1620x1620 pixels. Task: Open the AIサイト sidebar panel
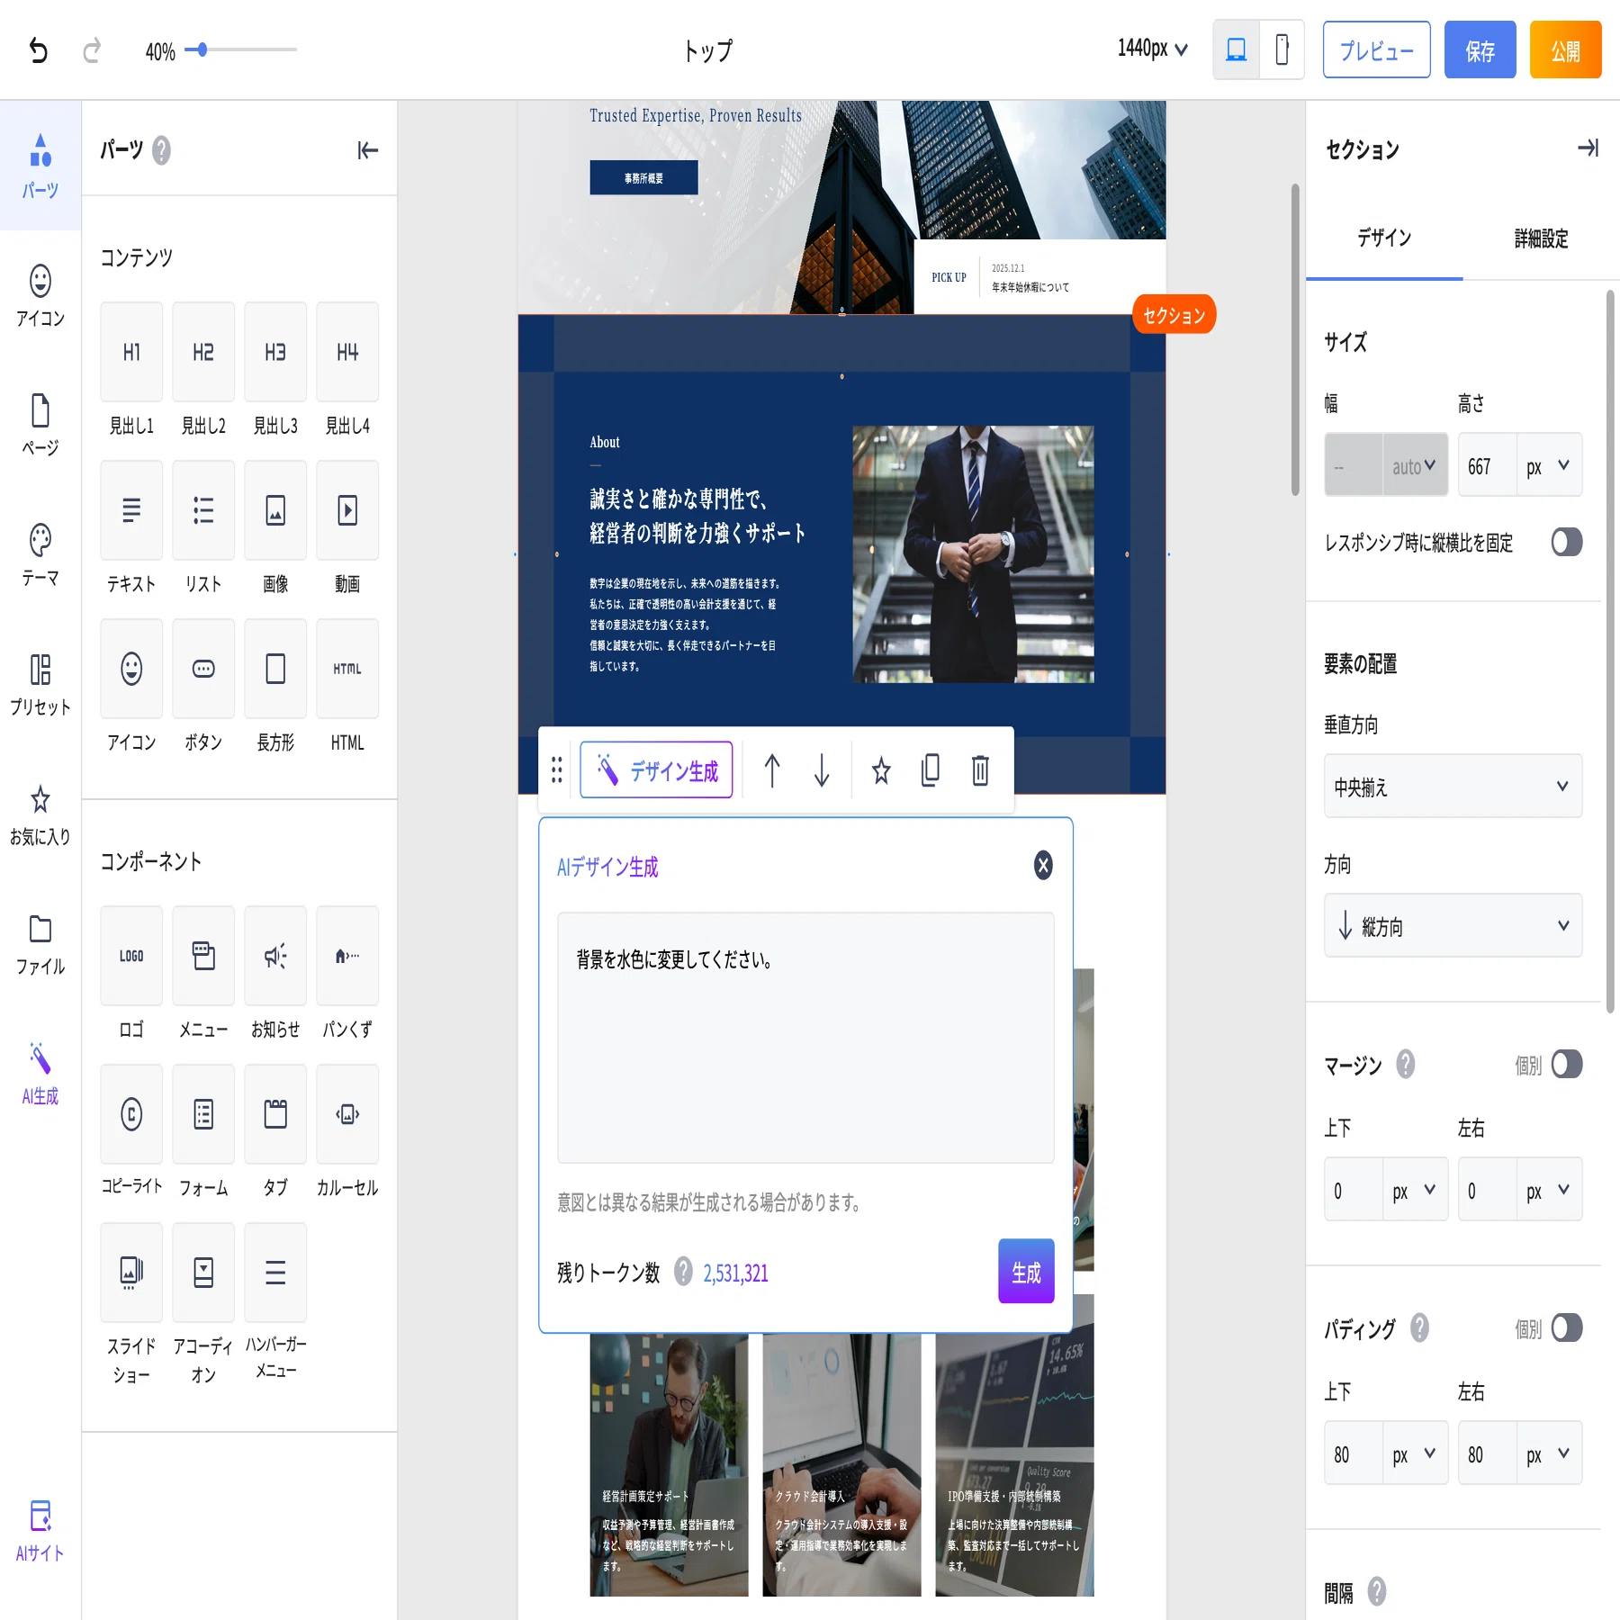point(40,1530)
